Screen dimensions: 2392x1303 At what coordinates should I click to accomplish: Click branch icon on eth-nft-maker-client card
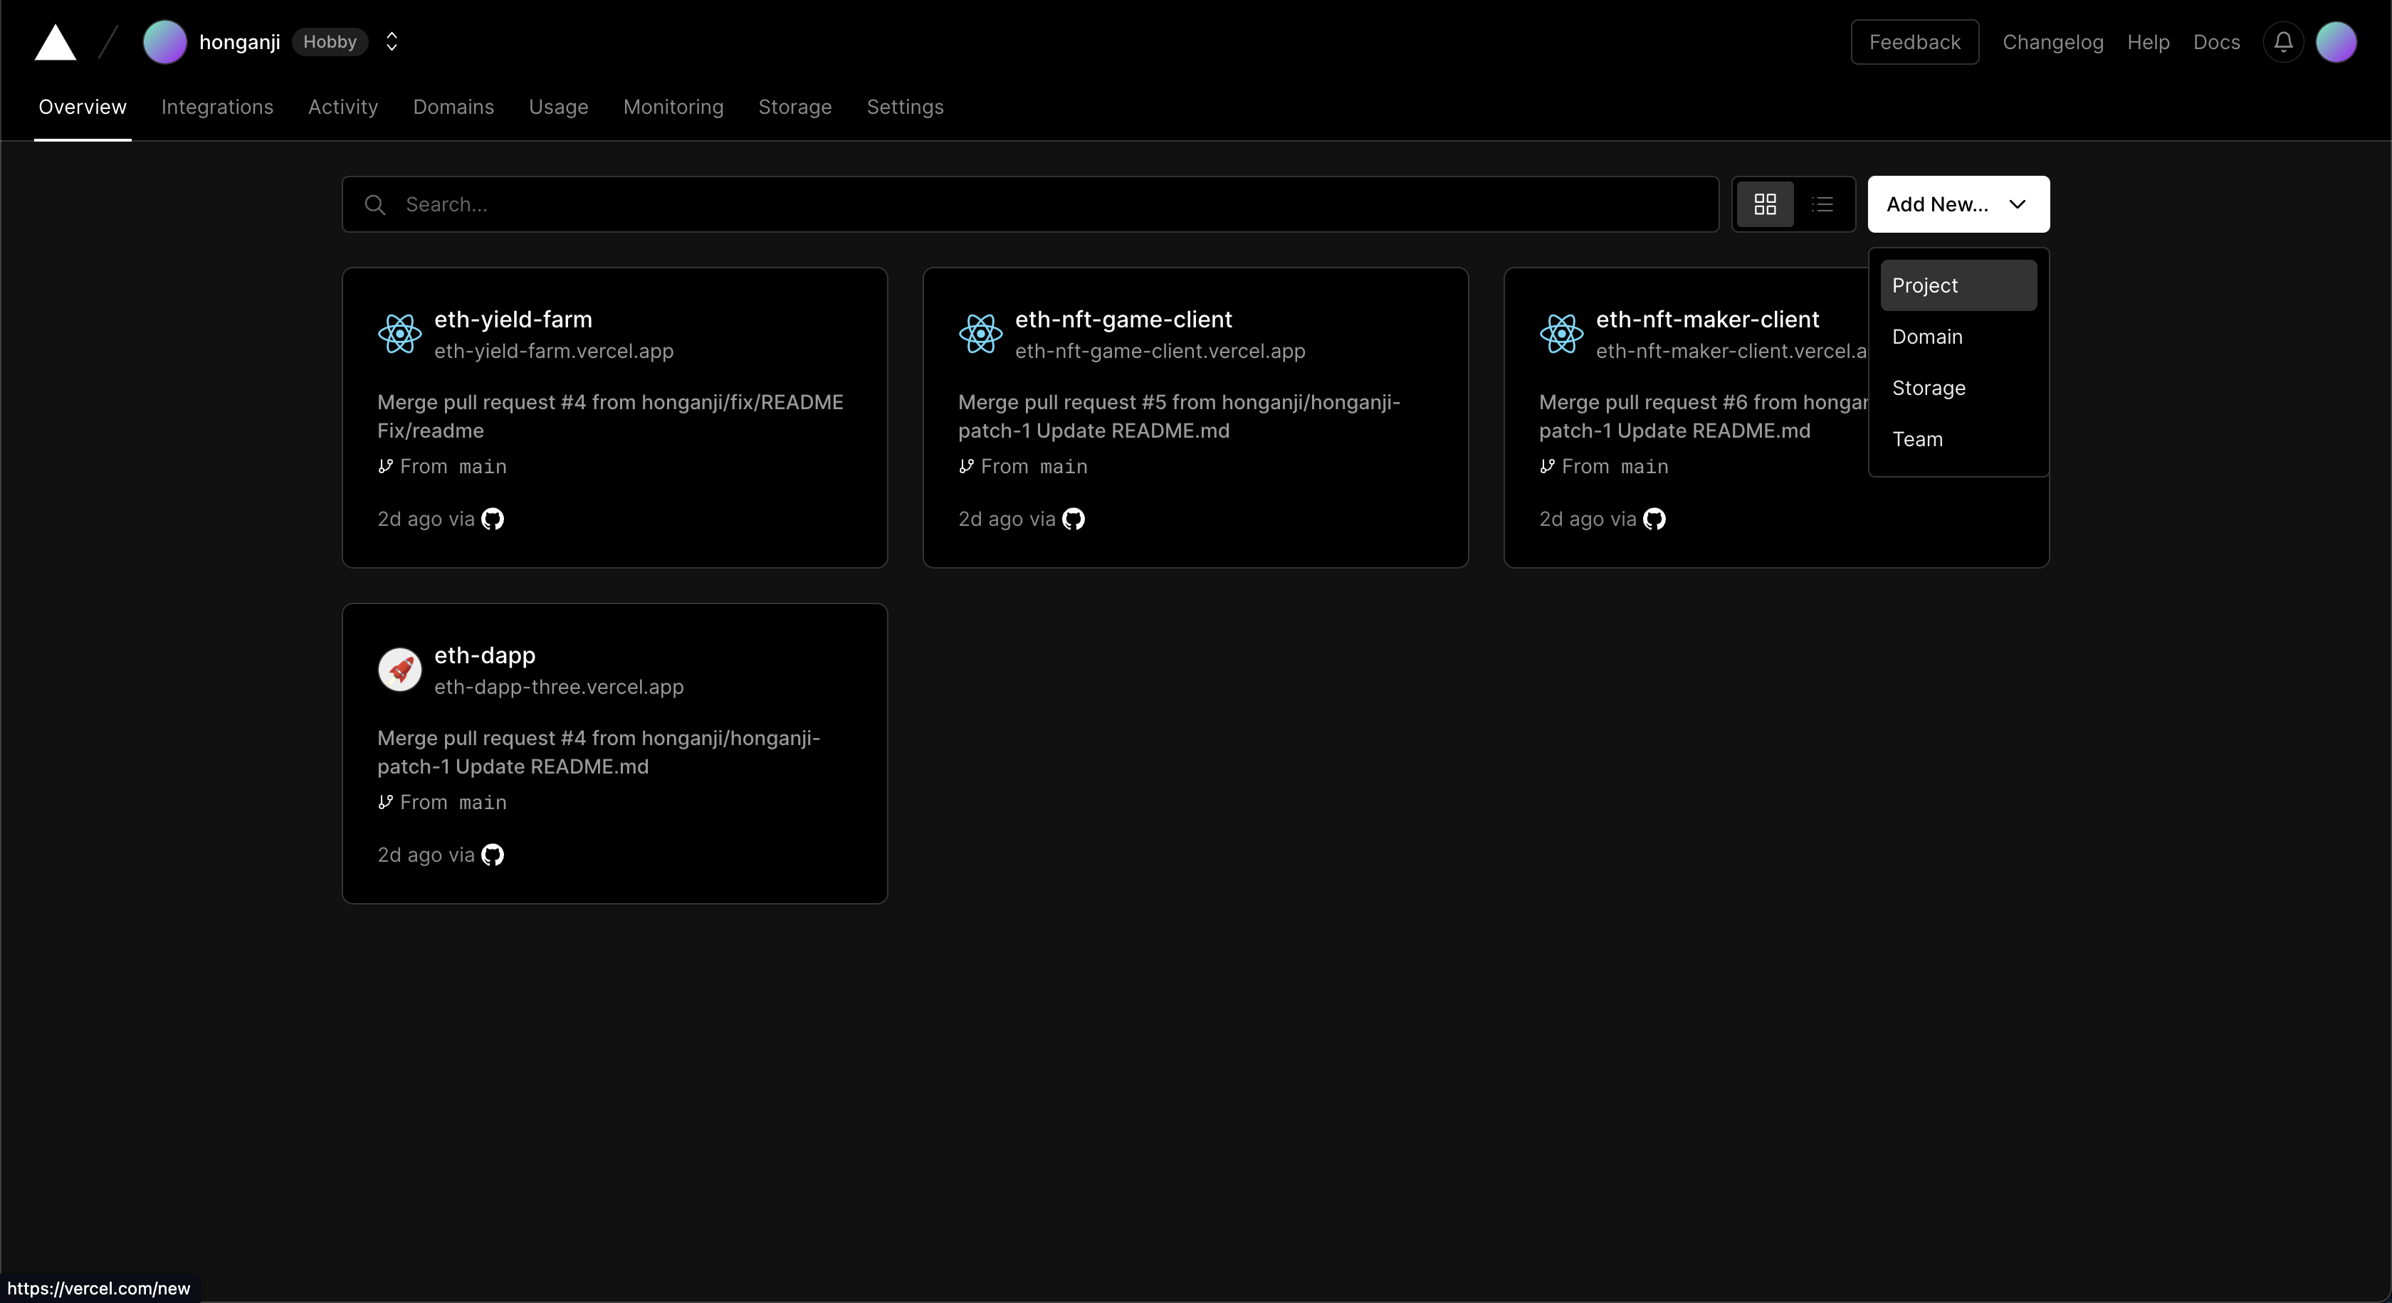click(x=1547, y=467)
